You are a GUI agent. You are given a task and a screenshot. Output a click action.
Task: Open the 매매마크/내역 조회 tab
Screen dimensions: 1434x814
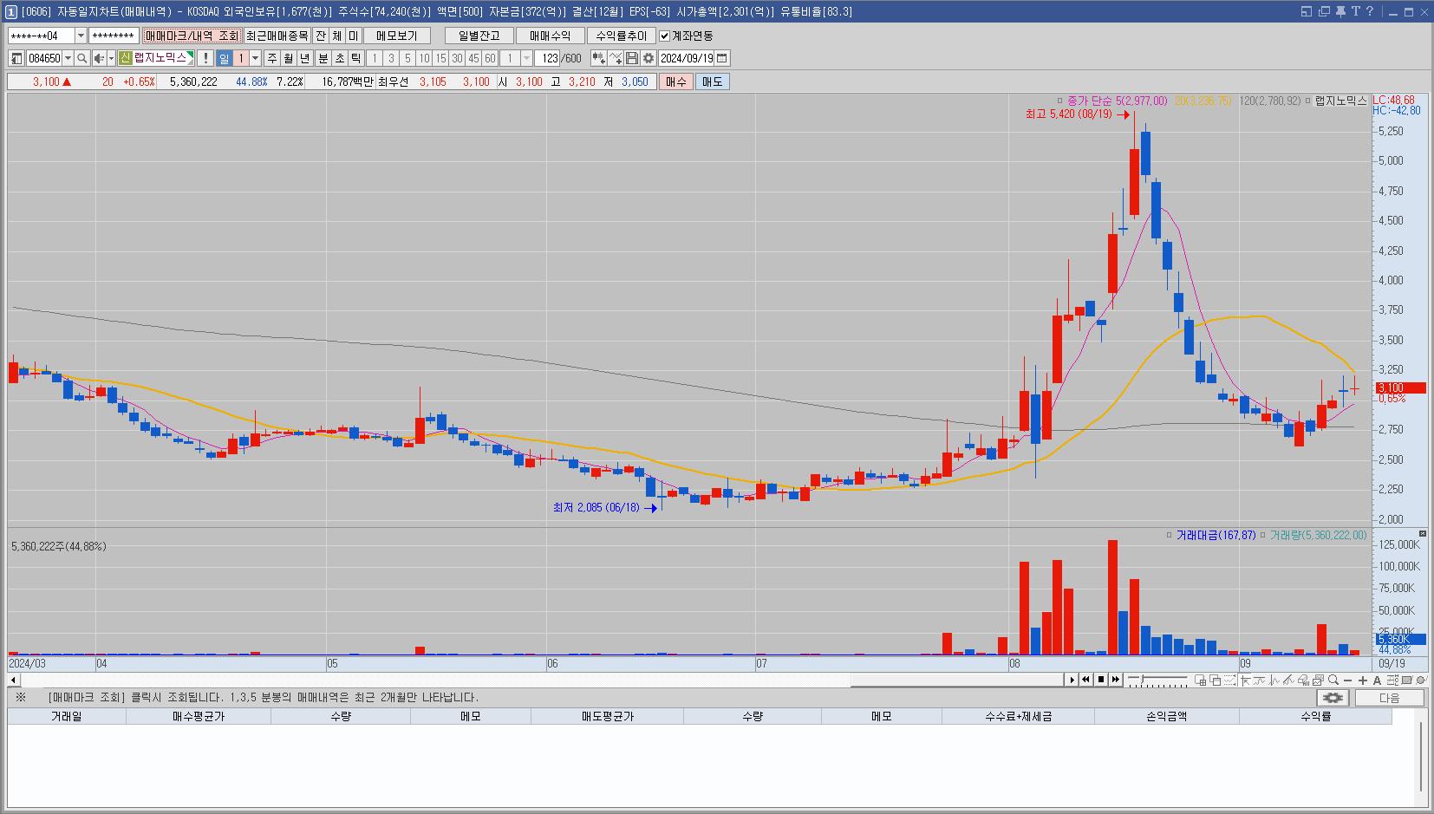coord(192,36)
